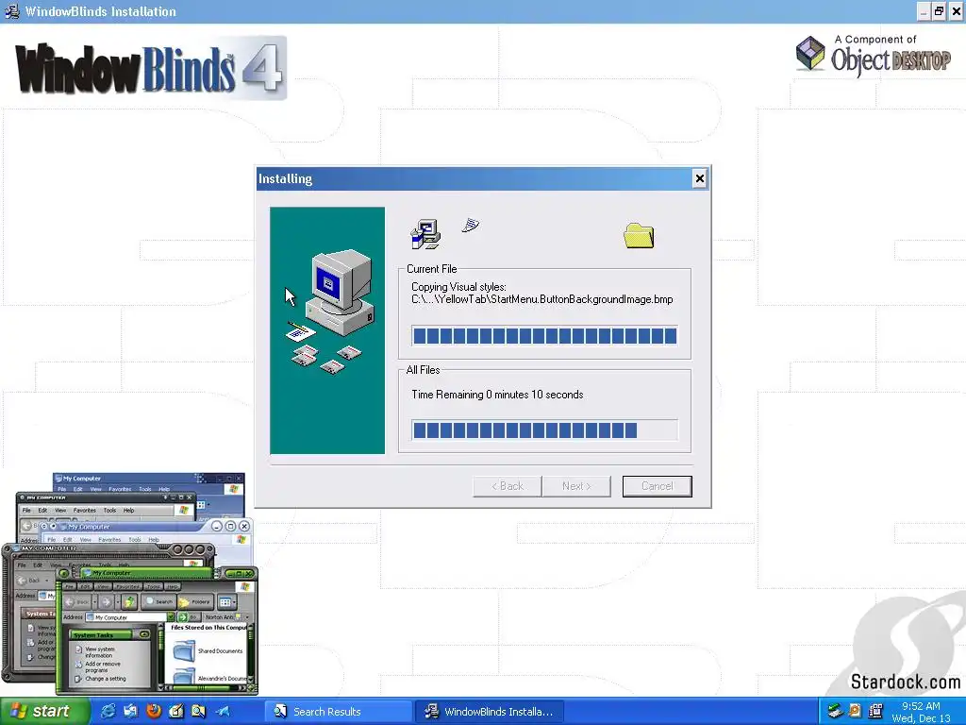Click the flying paper document icon
Screen dimensions: 966x725
click(x=471, y=225)
